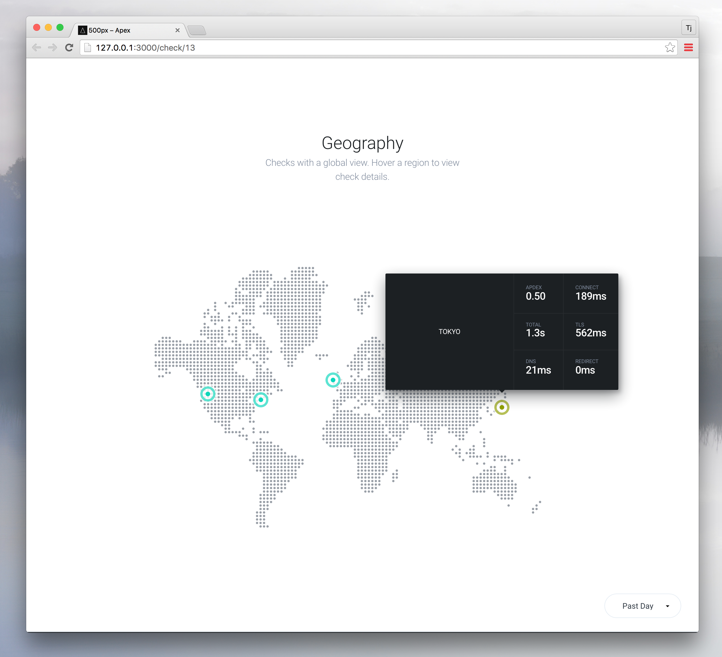
Task: Select the Tokyo region marker
Action: (502, 407)
